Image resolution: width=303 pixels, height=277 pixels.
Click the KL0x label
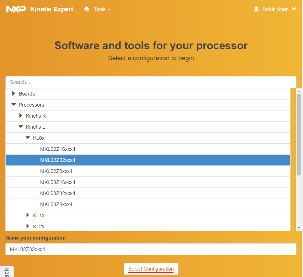click(x=39, y=138)
